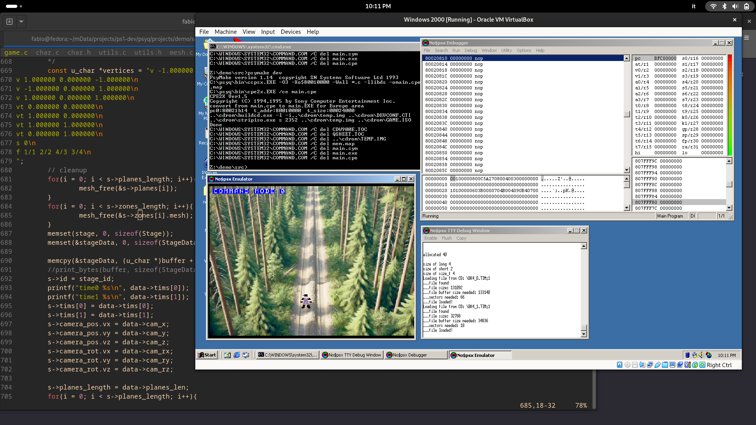Viewport: 756px width, 425px height.
Task: Open the Debugger's Utility menu
Action: [507, 50]
